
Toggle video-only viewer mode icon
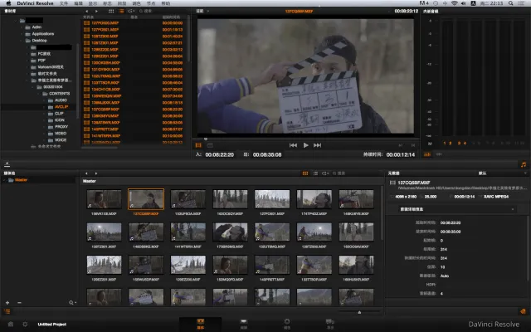tap(198, 145)
